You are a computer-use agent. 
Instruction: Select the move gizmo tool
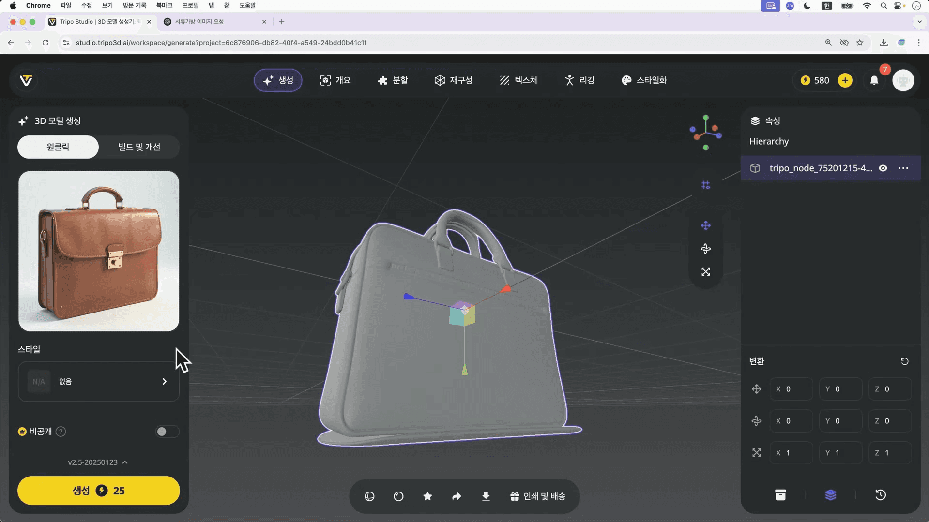coord(705,225)
